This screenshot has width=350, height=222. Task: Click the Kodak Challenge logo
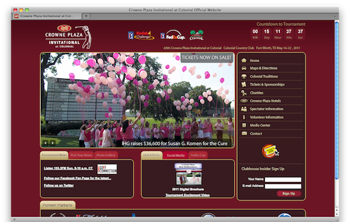141,35
